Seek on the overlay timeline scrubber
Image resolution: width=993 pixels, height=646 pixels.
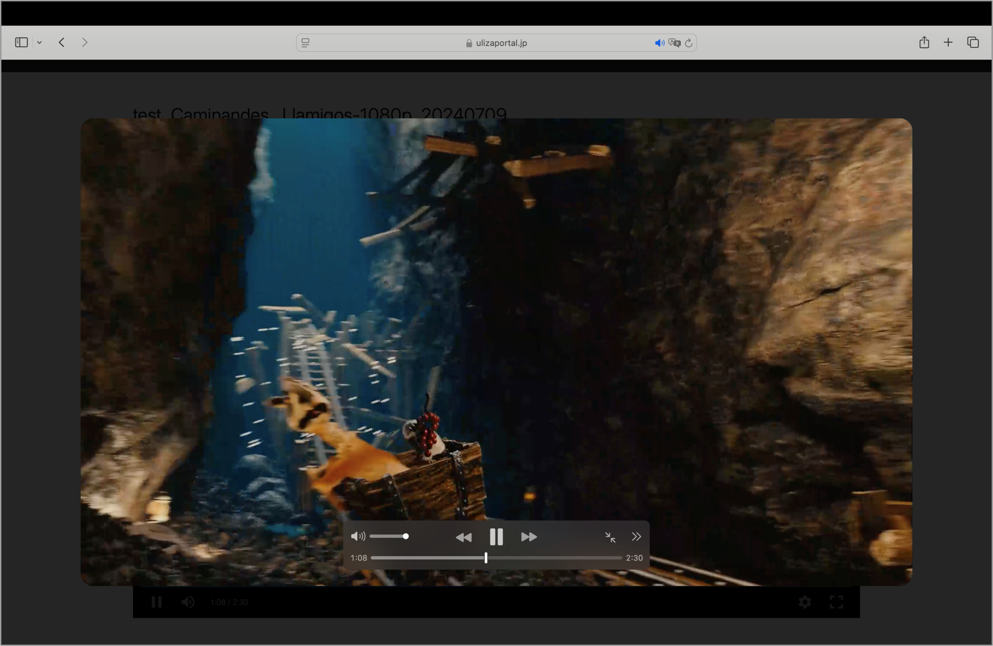point(496,558)
